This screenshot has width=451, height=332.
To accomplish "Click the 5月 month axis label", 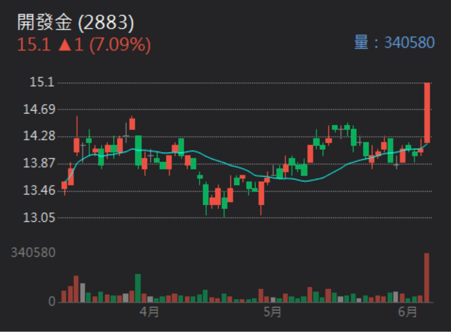I will click(272, 312).
